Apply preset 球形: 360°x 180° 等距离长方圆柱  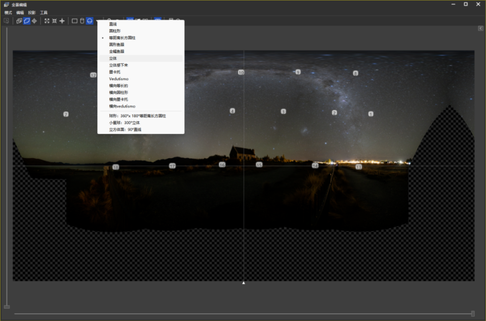point(137,116)
